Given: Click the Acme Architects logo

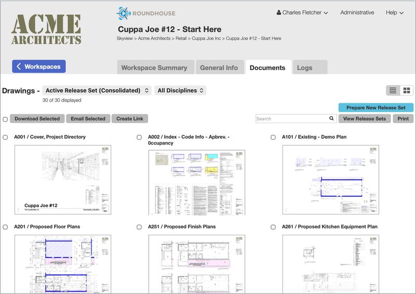Looking at the screenshot, I should [x=46, y=29].
